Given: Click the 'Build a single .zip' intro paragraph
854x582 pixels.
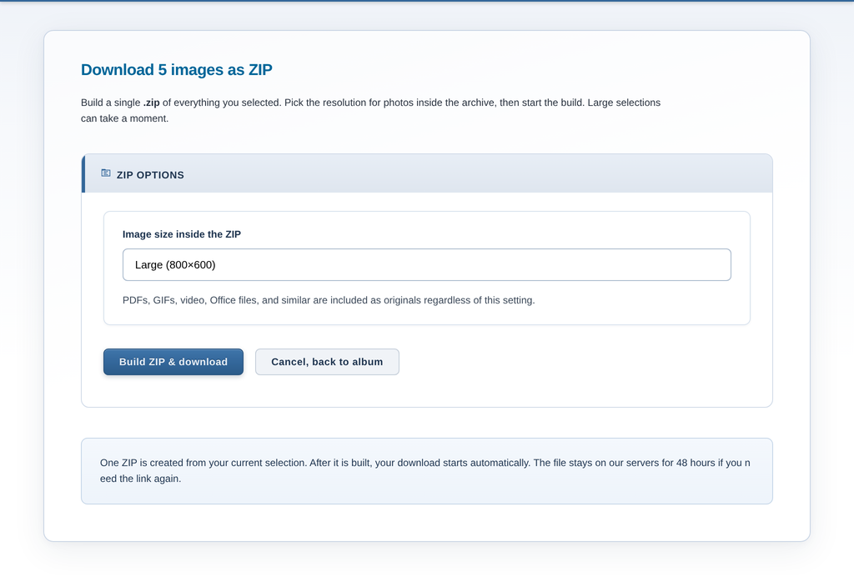Looking at the screenshot, I should [370, 111].
